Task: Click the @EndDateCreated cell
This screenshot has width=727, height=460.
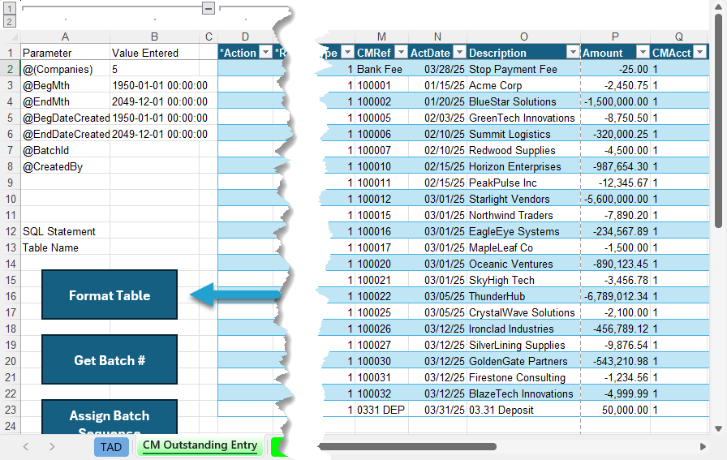Action: (x=66, y=134)
